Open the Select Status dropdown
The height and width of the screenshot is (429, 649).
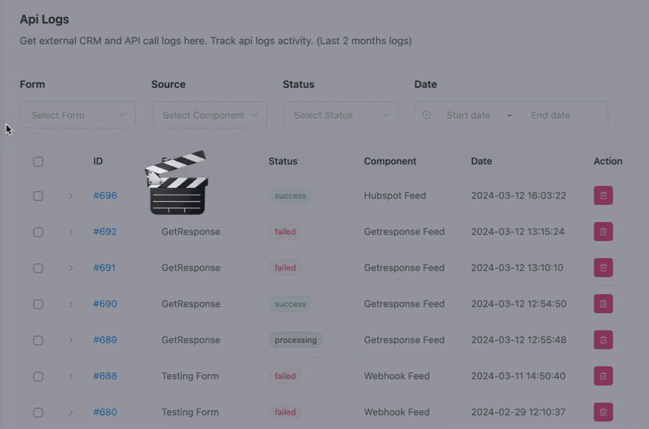pyautogui.click(x=341, y=115)
